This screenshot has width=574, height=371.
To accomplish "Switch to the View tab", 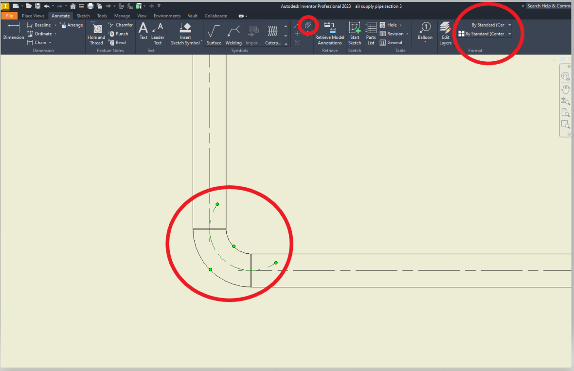I will (142, 16).
